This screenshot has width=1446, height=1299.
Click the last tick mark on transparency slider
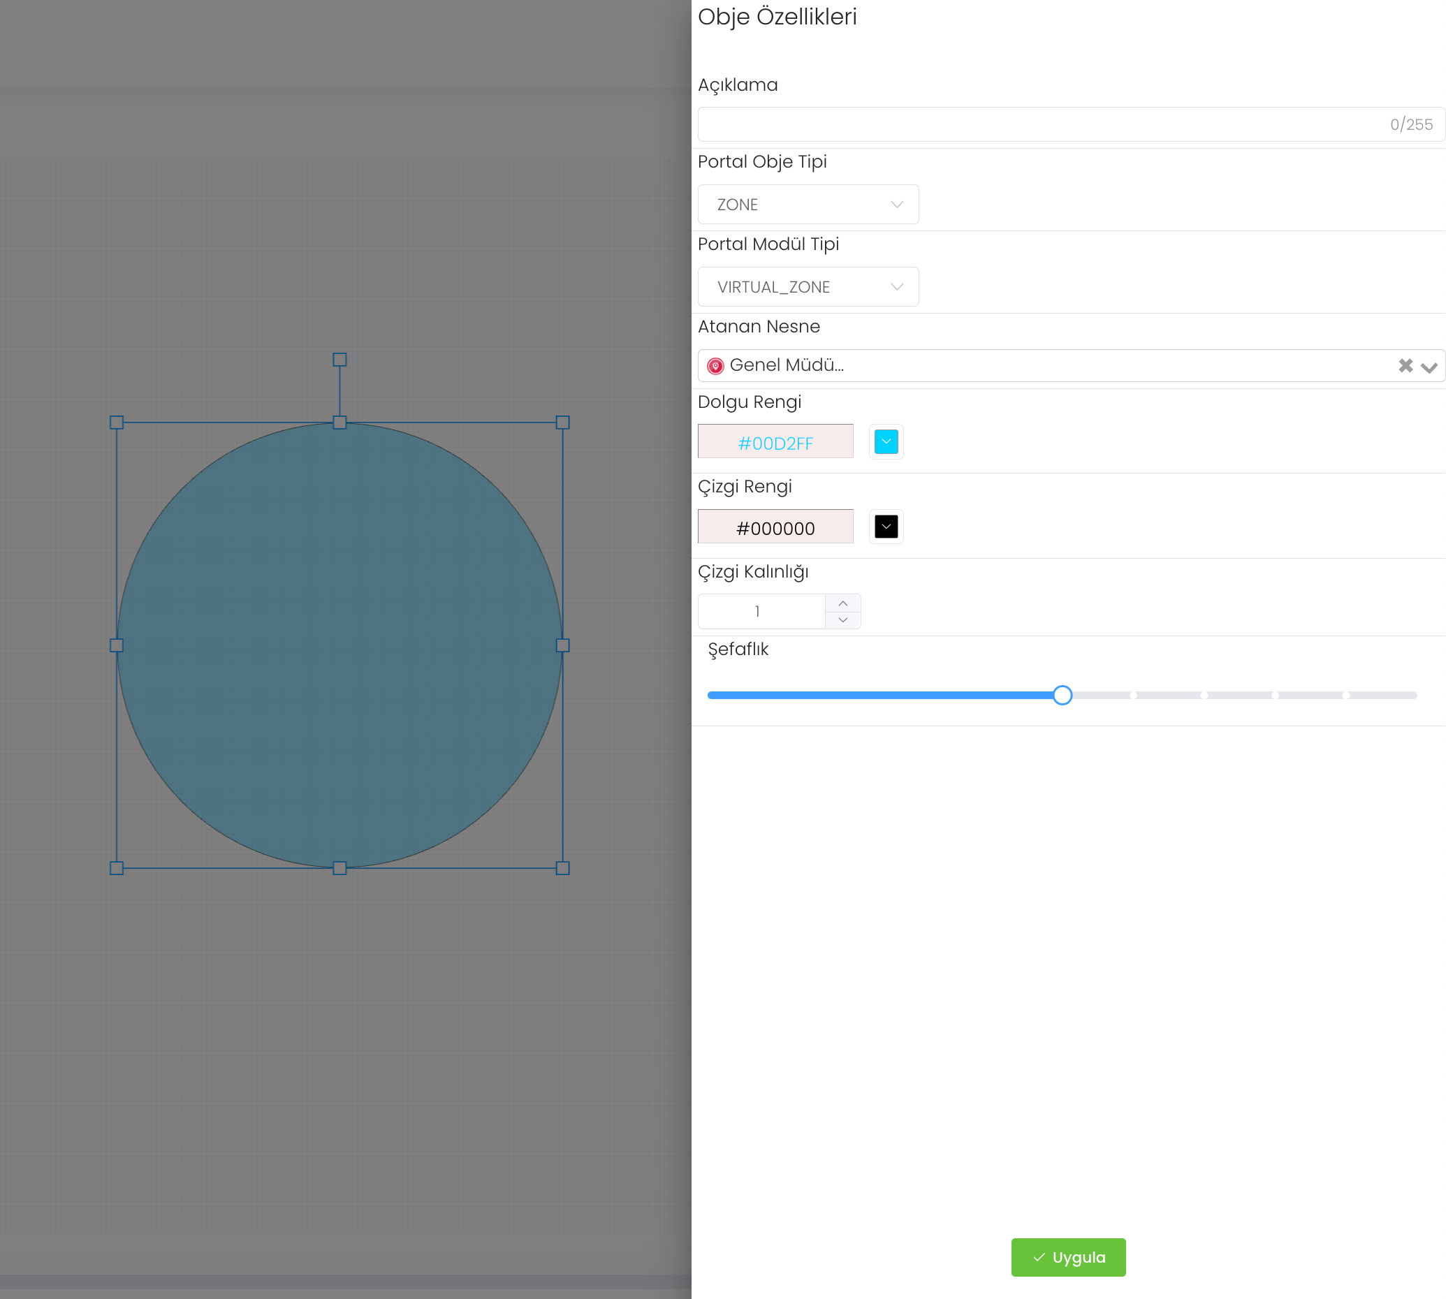(x=1345, y=695)
